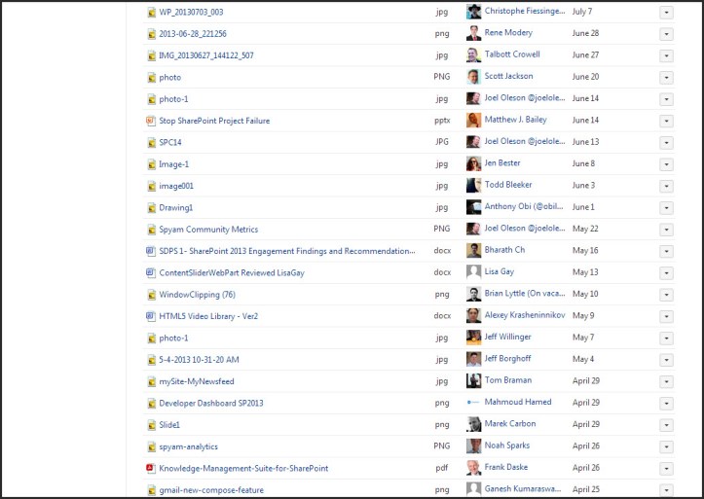Open dropdown for Stop SharePoint Project Failure
Viewport: 704px width, 499px height.
click(666, 121)
